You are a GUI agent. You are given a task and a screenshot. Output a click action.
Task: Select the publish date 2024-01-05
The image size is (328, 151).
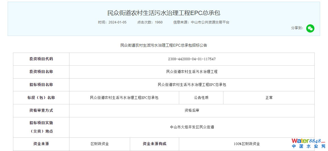coord(117,22)
